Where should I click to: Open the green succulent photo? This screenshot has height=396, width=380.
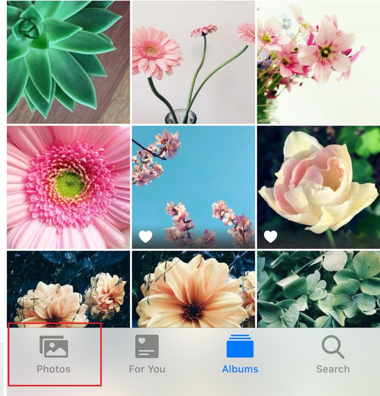click(68, 62)
